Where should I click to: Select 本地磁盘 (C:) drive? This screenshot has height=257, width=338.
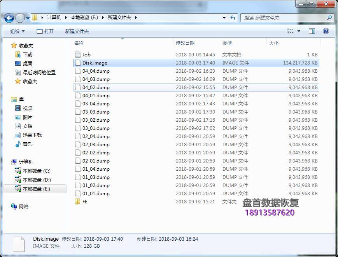tap(33, 171)
